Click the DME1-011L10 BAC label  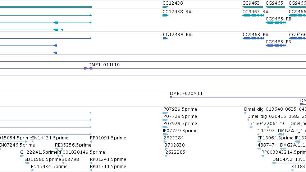coord(104,65)
